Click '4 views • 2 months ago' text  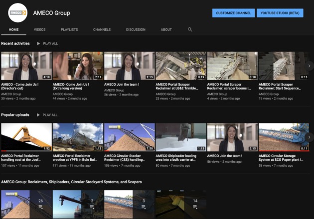tap(223, 99)
